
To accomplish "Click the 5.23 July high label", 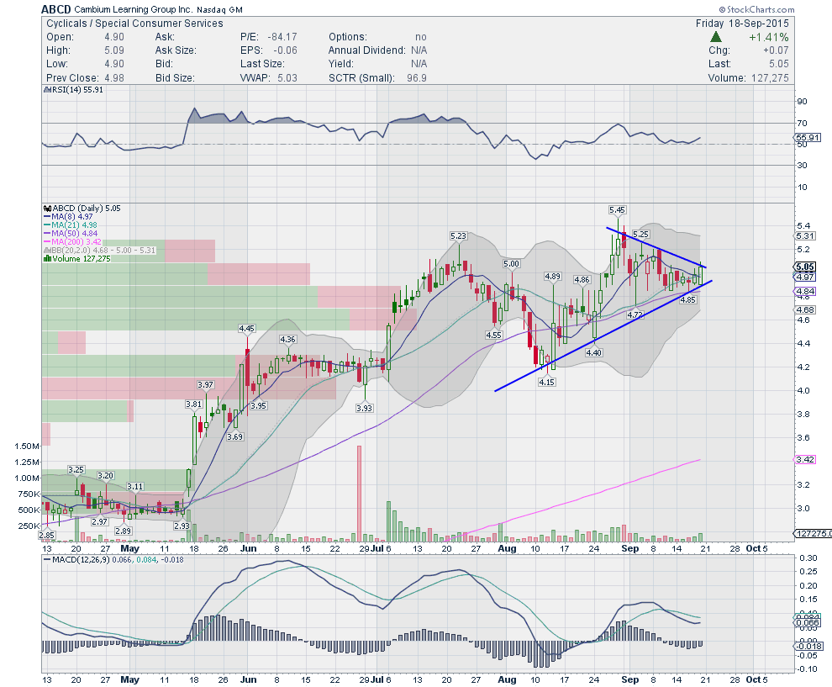I will (x=459, y=235).
